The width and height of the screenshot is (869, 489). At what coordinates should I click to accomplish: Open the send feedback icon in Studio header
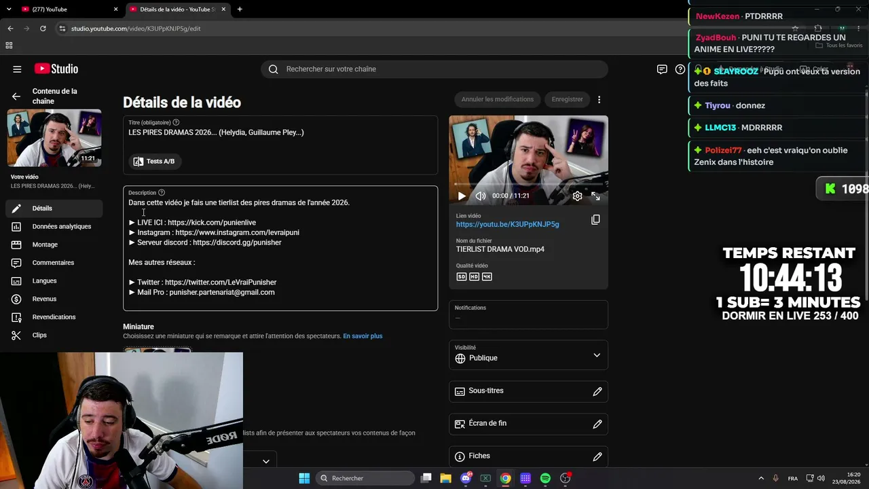tap(662, 69)
